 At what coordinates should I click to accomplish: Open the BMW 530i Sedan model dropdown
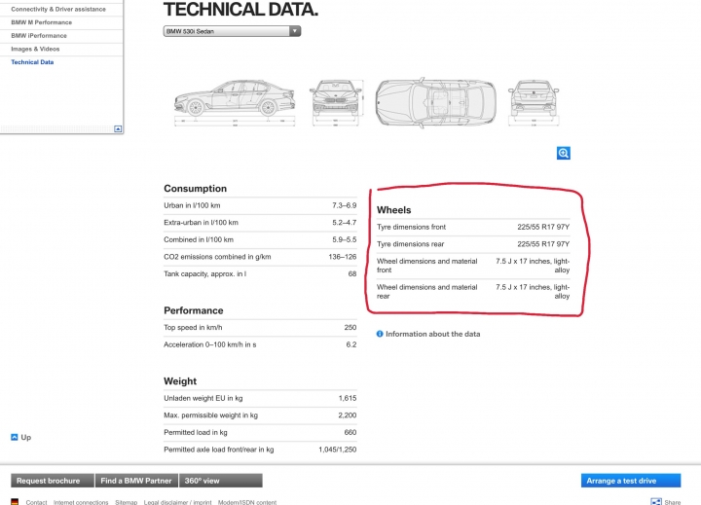click(232, 31)
